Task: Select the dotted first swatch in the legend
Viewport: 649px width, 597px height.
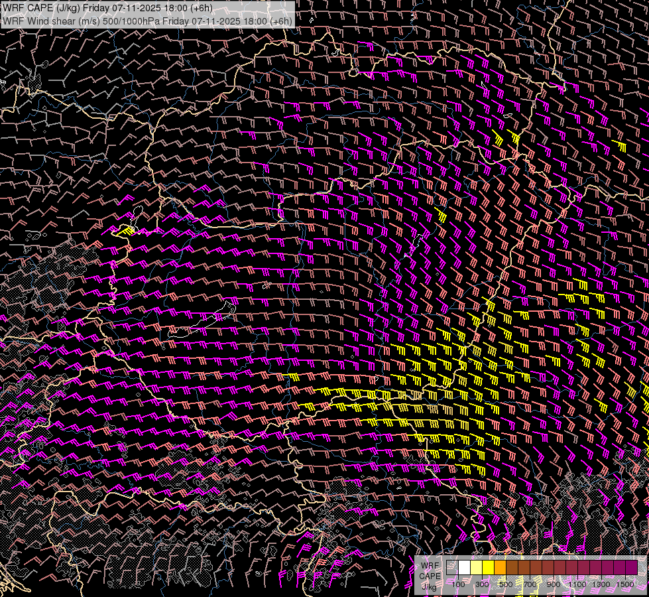Action: click(453, 567)
